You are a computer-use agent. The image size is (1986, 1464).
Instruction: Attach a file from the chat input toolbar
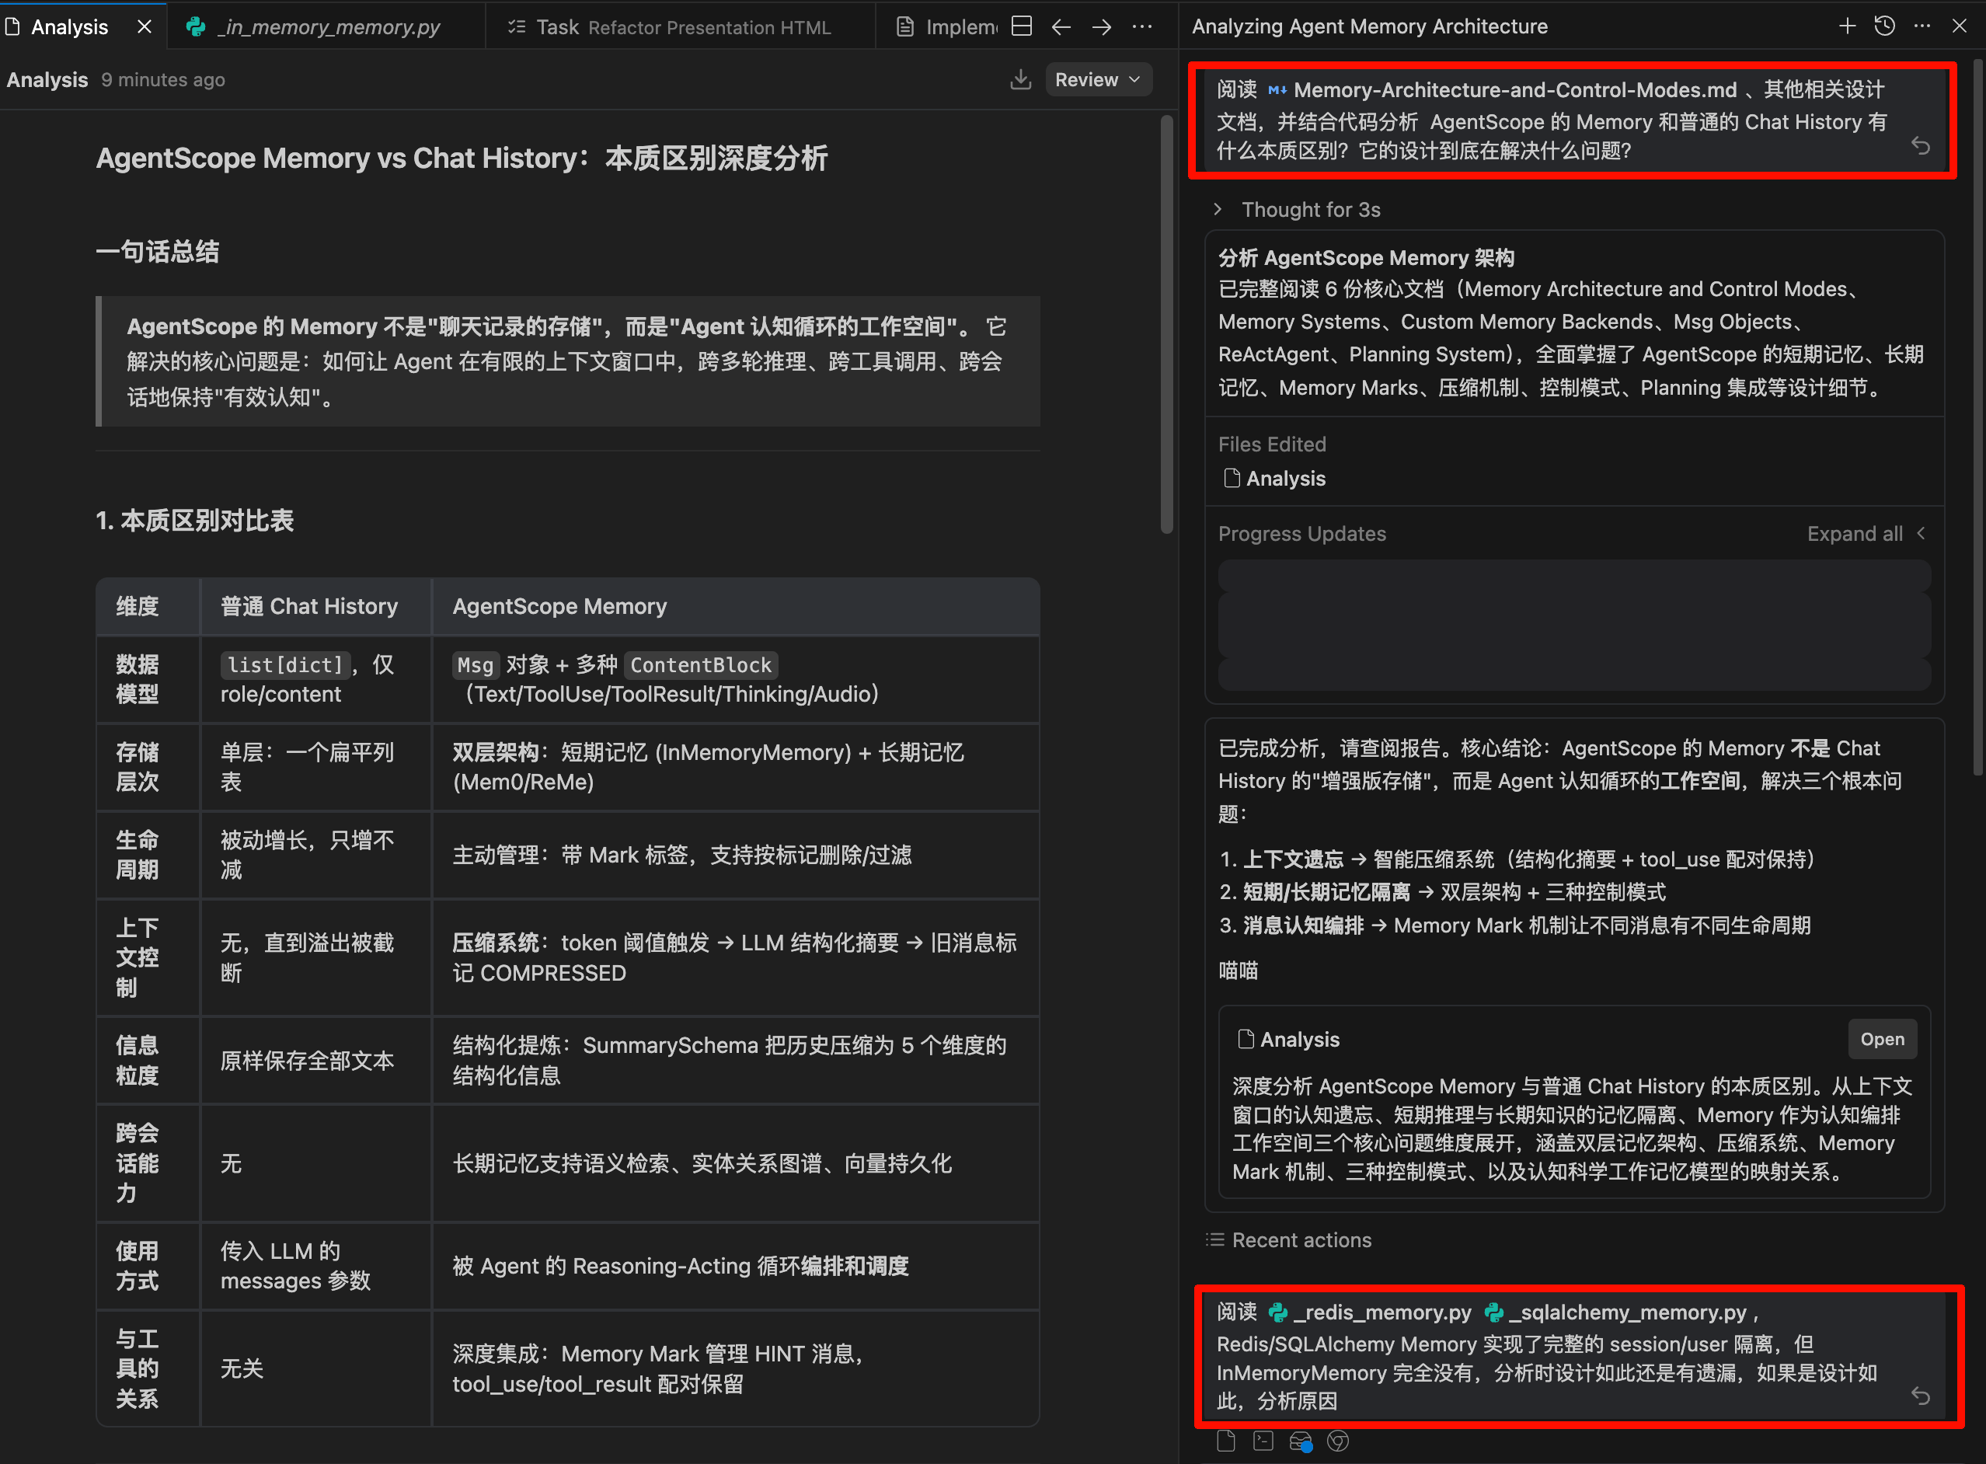point(1225,1441)
